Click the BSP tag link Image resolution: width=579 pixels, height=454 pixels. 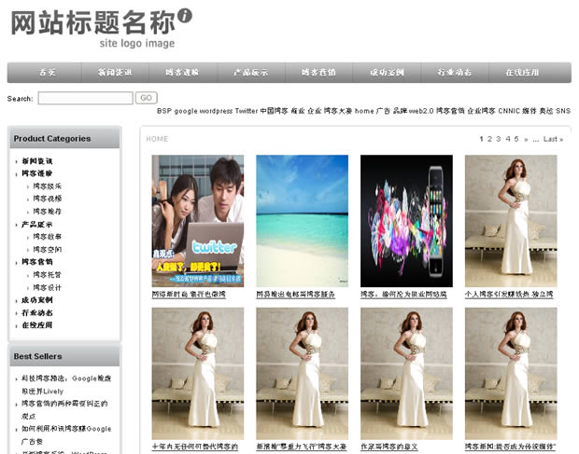[164, 111]
